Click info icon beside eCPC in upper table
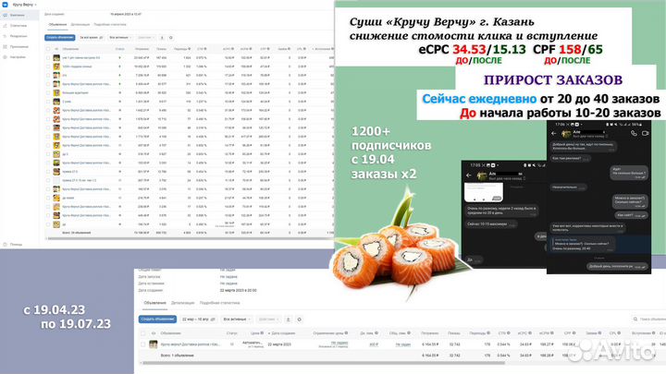The height and width of the screenshot is (374, 666). click(x=233, y=49)
